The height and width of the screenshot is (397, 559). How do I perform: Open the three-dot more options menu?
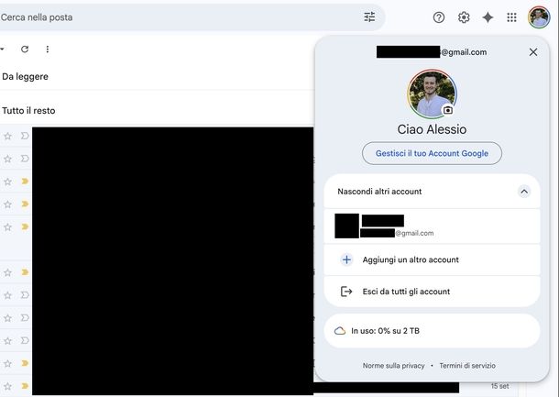pyautogui.click(x=48, y=49)
